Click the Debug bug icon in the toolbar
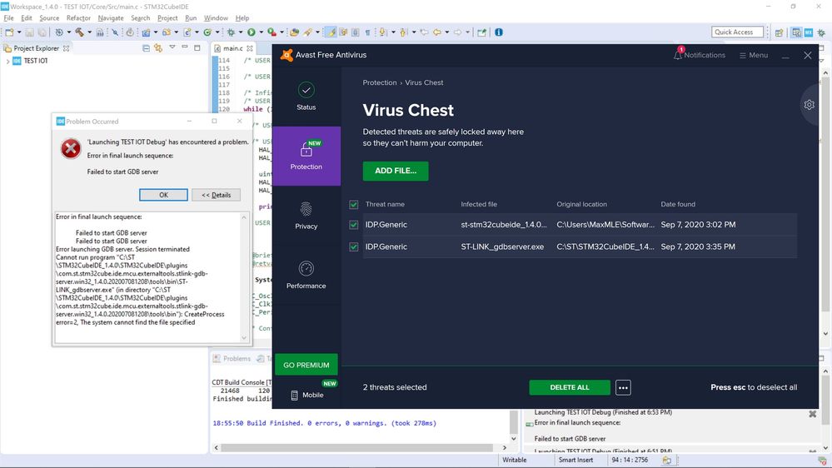Viewport: 832px width, 468px height. coord(231,32)
